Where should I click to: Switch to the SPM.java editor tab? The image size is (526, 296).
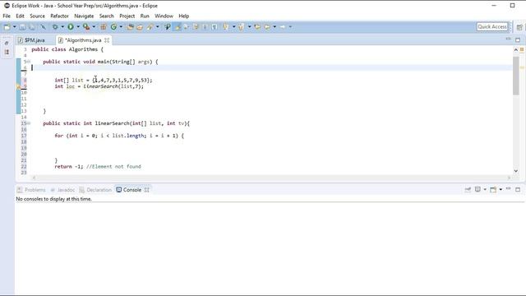pos(35,40)
